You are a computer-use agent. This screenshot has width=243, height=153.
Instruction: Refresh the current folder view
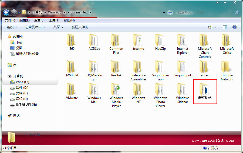(x=170, y=13)
